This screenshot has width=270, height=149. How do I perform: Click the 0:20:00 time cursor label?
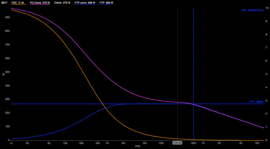(177, 143)
